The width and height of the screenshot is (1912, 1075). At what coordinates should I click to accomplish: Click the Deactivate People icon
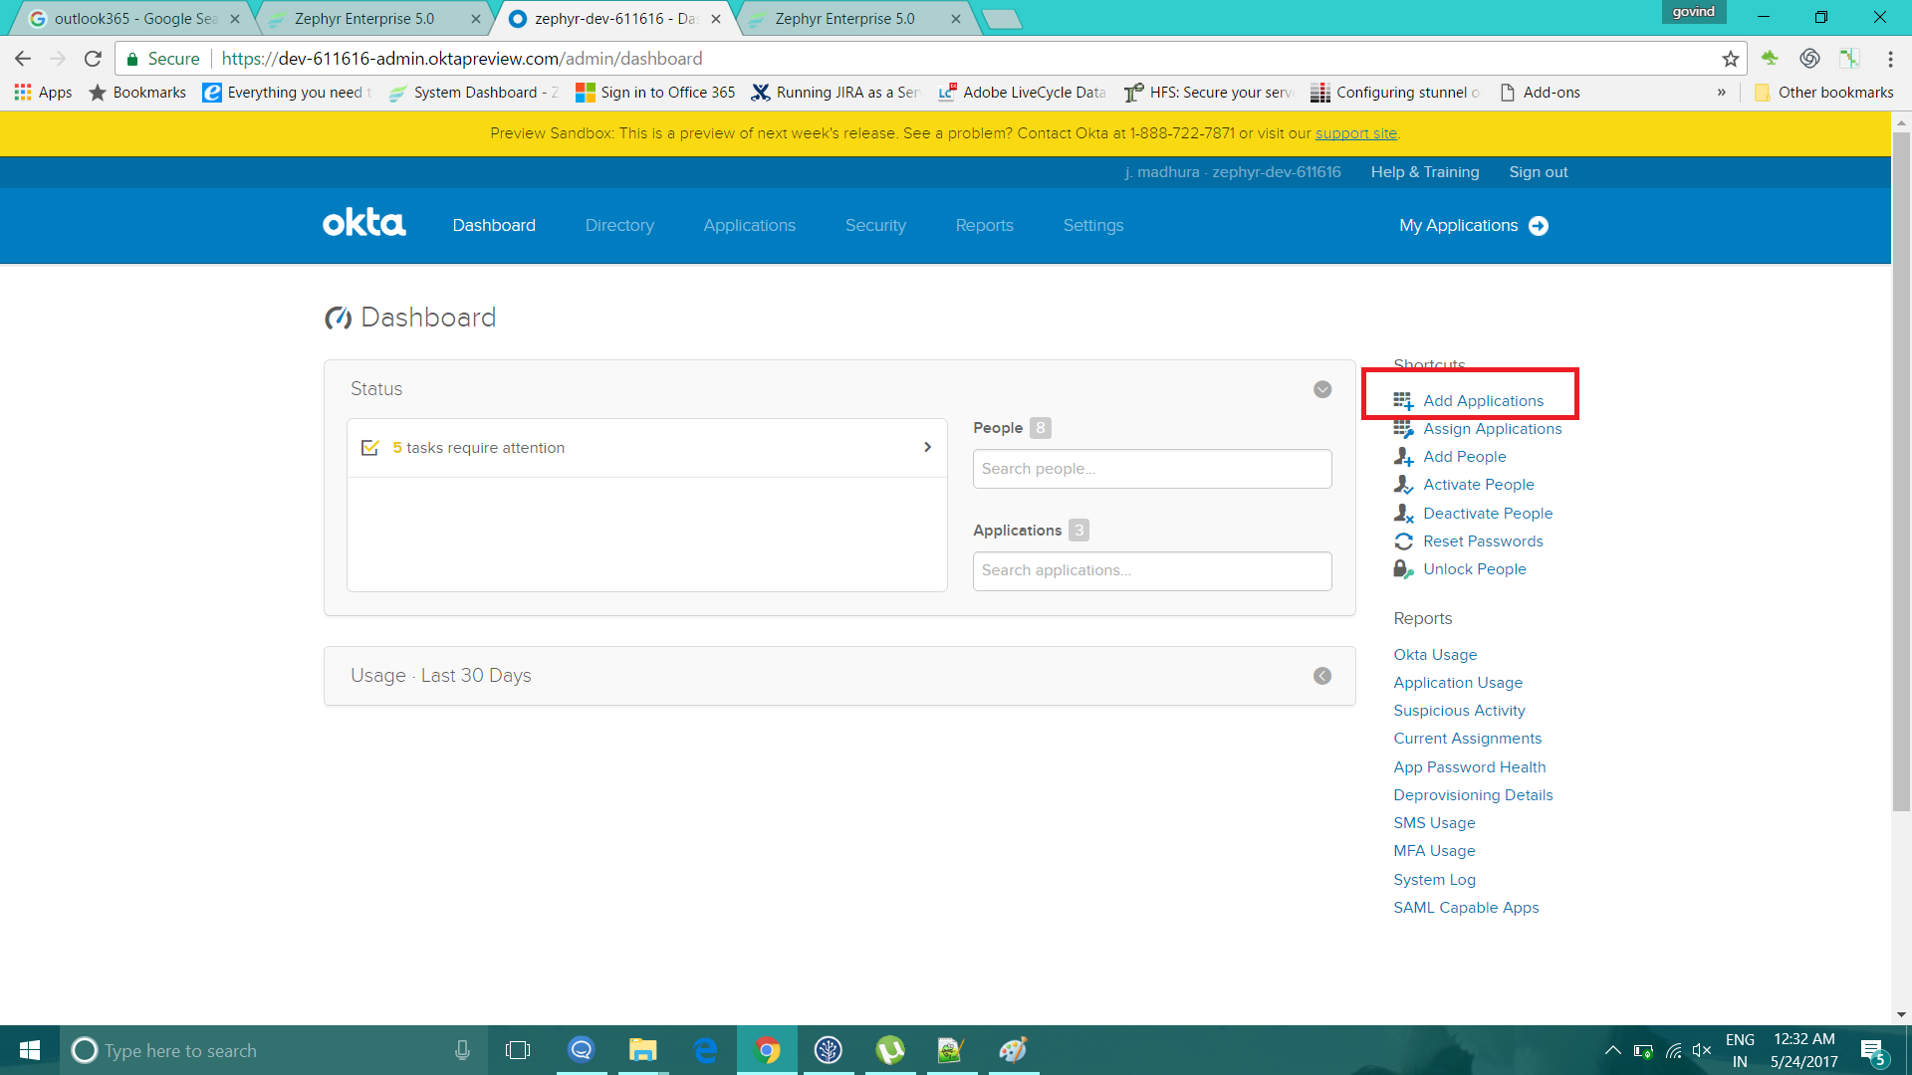1403,514
